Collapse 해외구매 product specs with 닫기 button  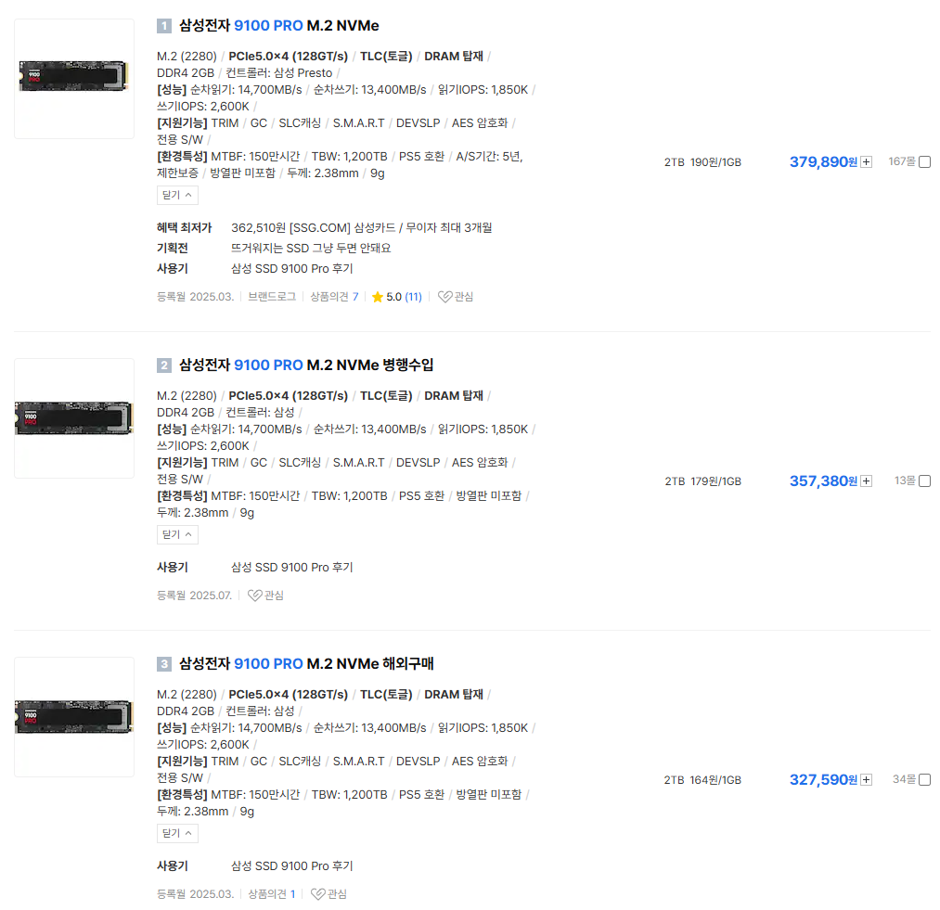pyautogui.click(x=177, y=833)
